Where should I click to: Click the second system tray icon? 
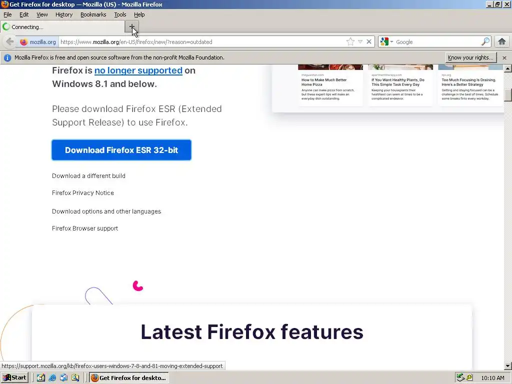coord(469,377)
